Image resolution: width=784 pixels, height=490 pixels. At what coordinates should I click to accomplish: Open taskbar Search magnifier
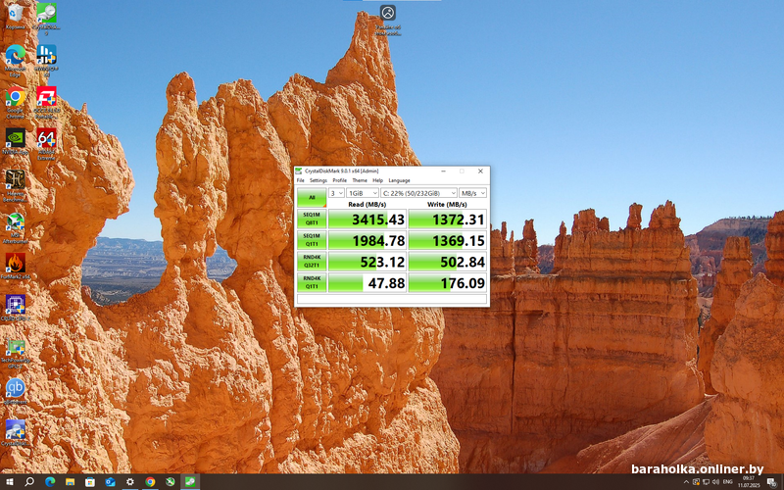coord(29,482)
